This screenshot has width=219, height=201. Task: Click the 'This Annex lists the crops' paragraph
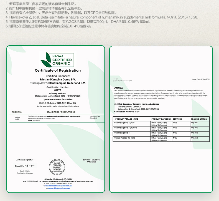pos(161,94)
